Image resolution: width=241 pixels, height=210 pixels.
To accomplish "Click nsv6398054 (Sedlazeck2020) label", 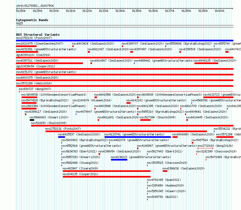I will tap(119, 151).
